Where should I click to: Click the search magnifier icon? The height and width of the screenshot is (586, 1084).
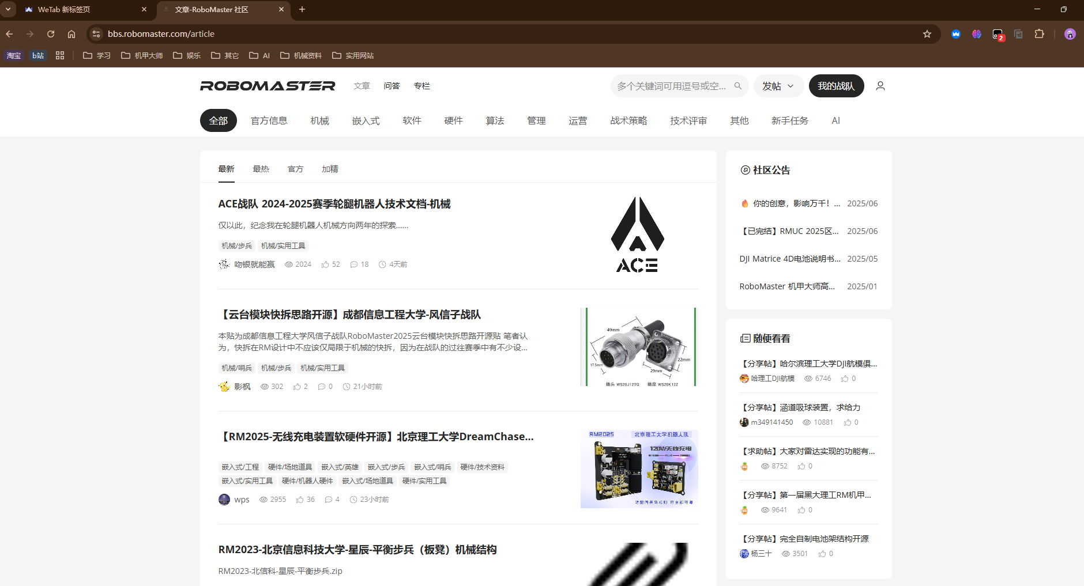737,86
